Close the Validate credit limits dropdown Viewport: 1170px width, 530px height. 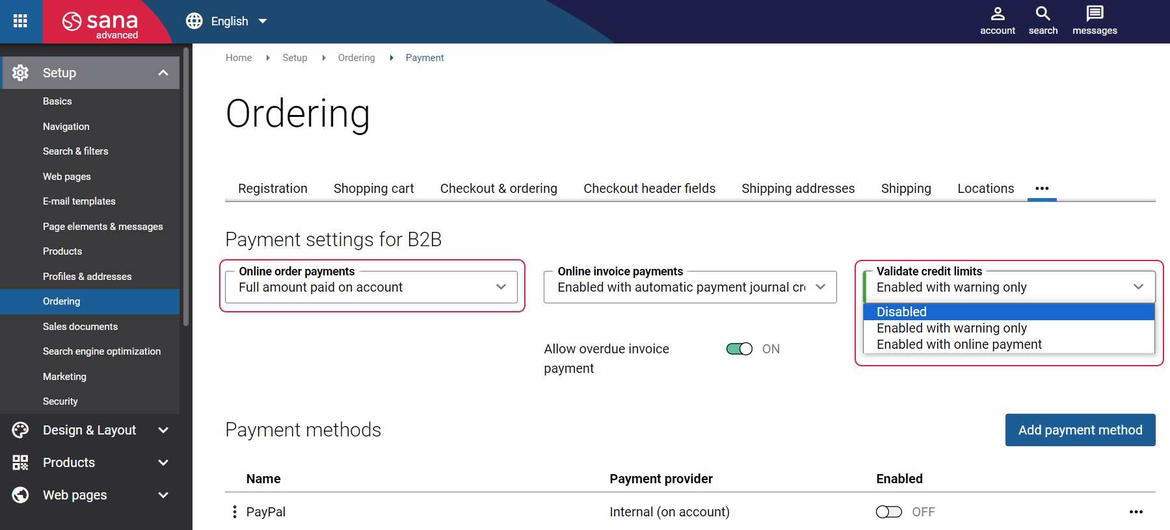1009,287
